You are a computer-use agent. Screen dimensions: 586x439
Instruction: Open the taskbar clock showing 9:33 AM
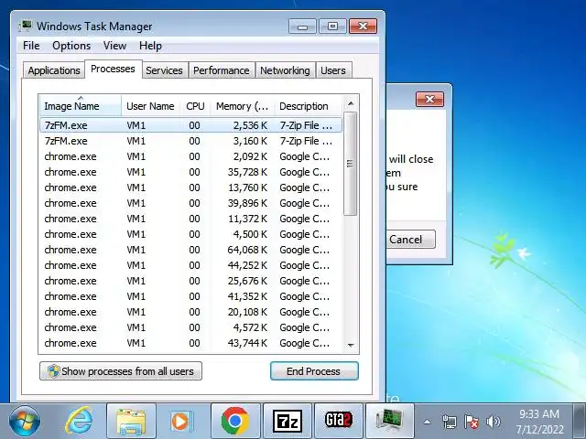pyautogui.click(x=539, y=422)
